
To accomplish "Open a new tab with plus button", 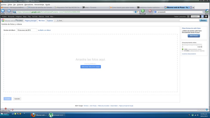I will pyautogui.click(x=193, y=8).
